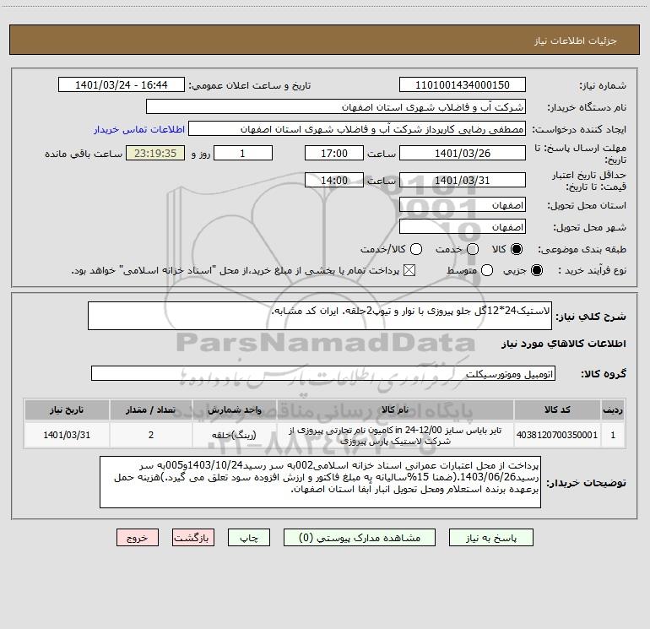
Task: Click the شماره نیاز label
Action: [x=603, y=86]
